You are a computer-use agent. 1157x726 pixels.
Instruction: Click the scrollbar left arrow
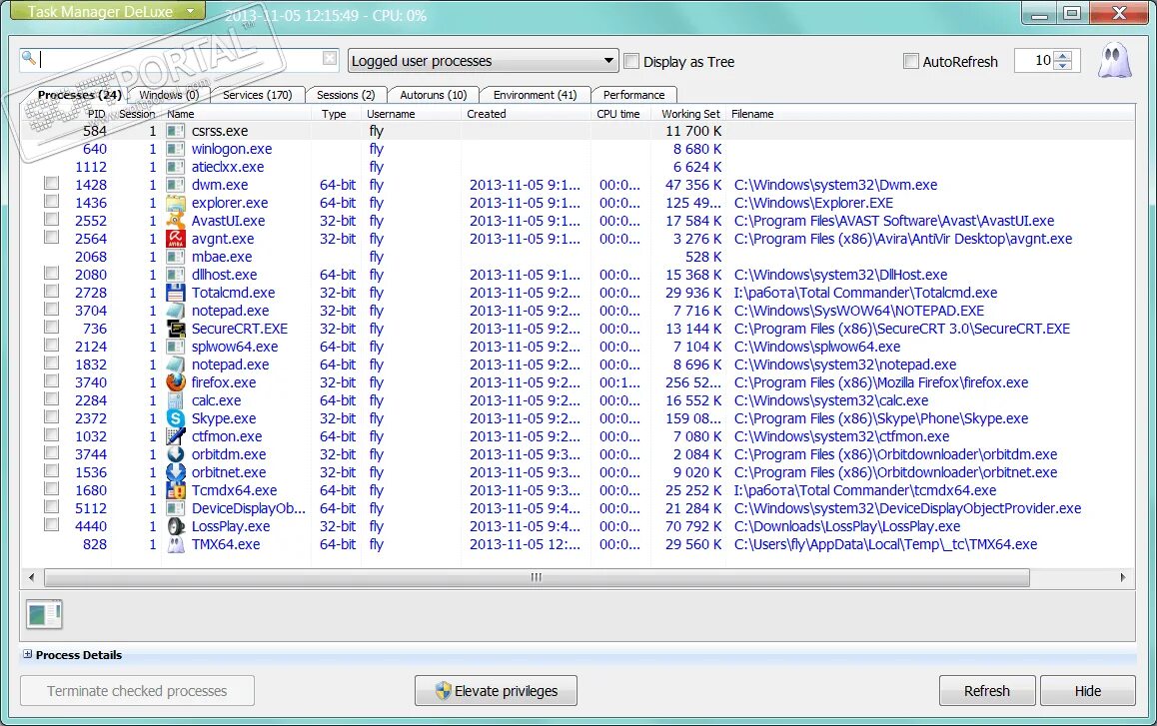click(x=31, y=577)
